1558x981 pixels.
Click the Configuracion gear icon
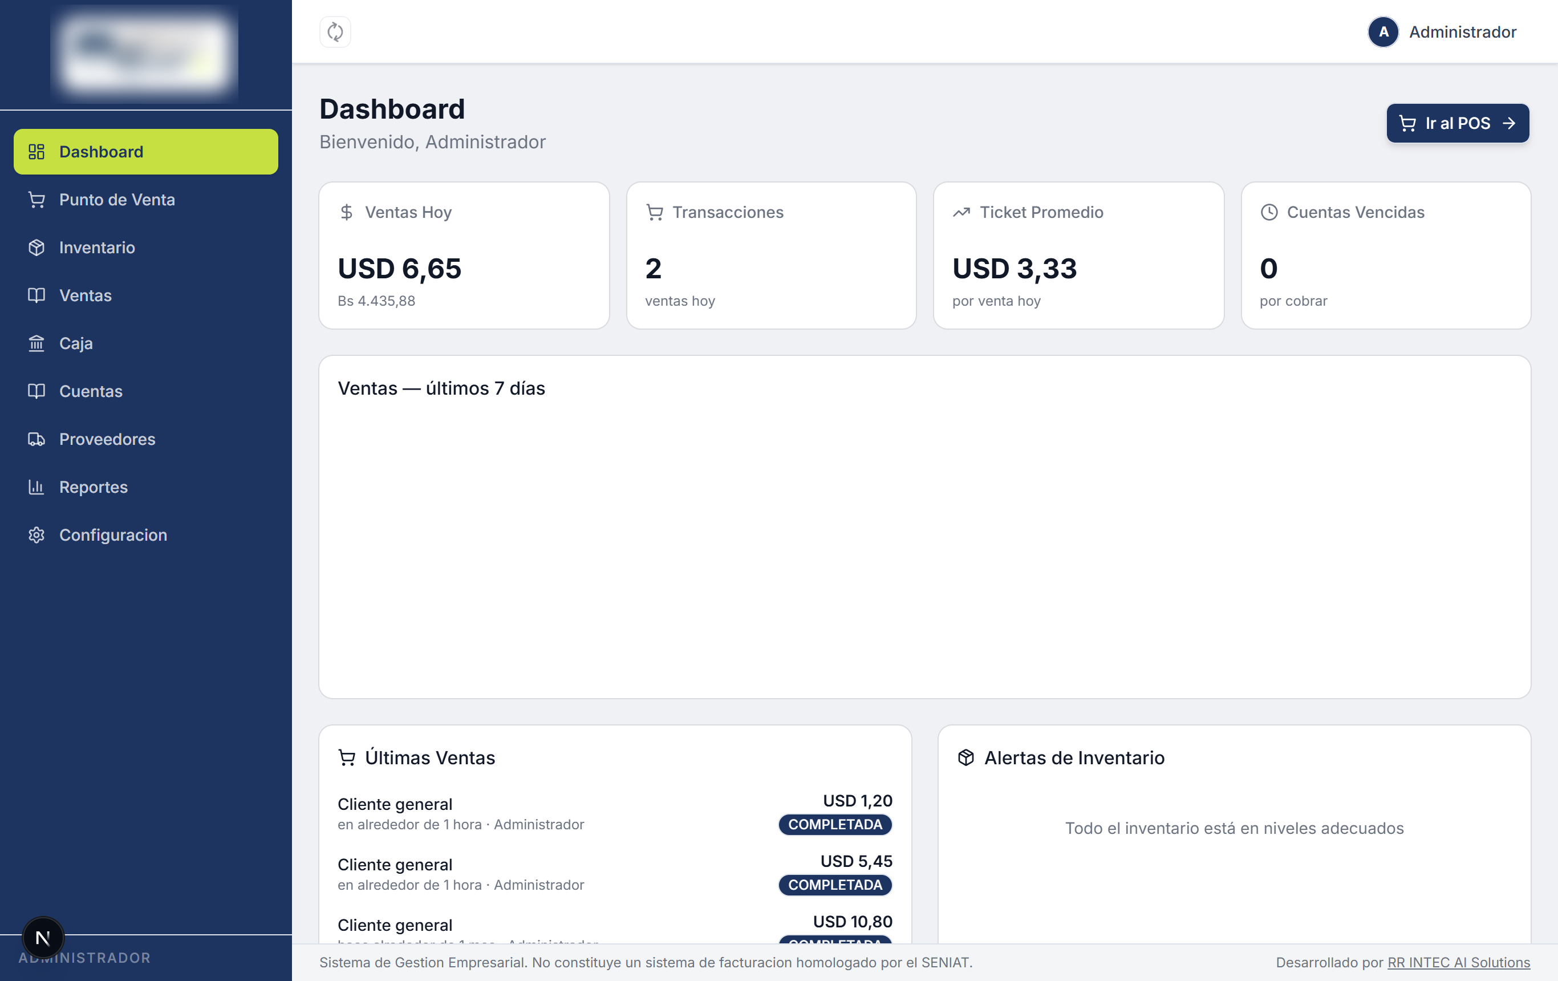coord(36,534)
